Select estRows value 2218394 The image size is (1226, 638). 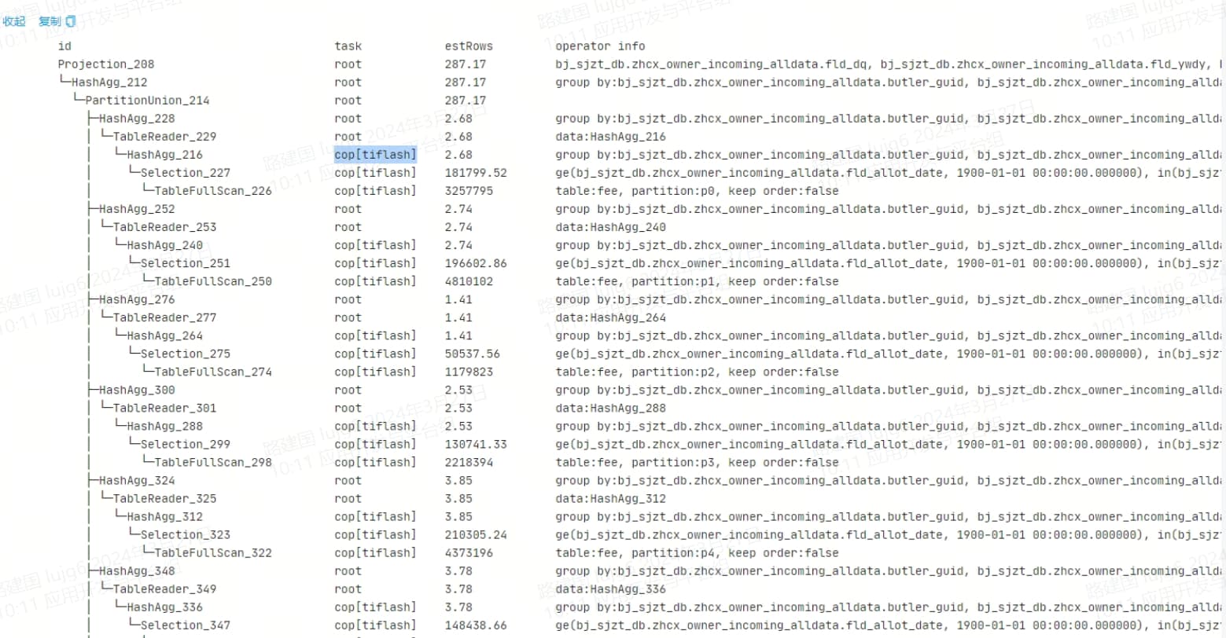(469, 462)
